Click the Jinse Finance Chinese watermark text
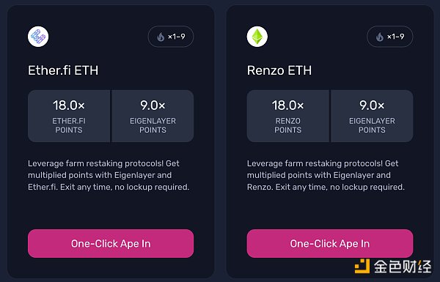The image size is (440, 282). click(403, 267)
